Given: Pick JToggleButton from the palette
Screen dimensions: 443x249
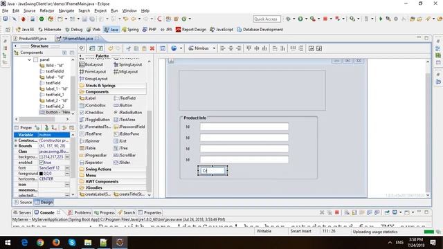Looking at the screenshot, I should pos(95,120).
